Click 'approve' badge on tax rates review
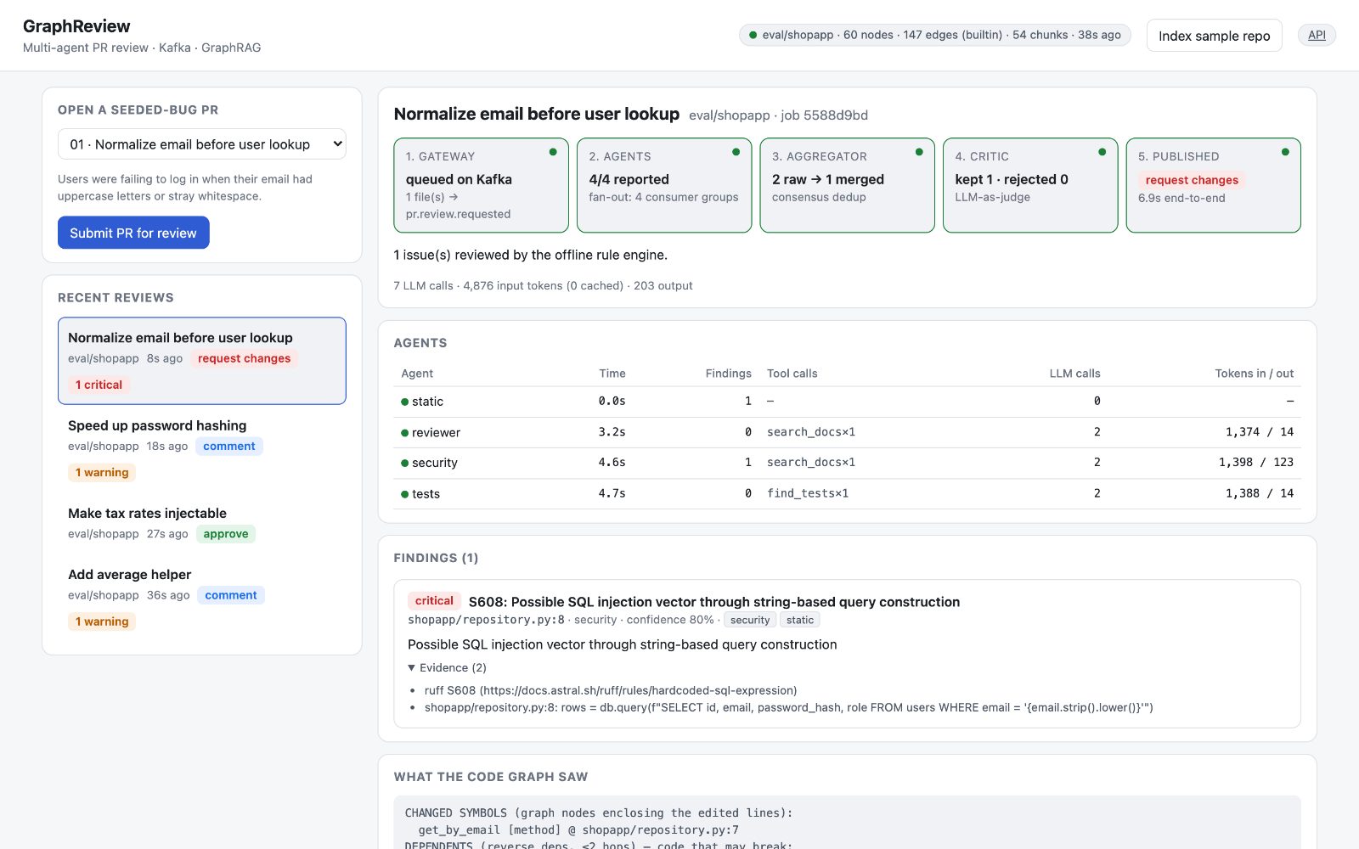This screenshot has width=1359, height=849. 226,534
